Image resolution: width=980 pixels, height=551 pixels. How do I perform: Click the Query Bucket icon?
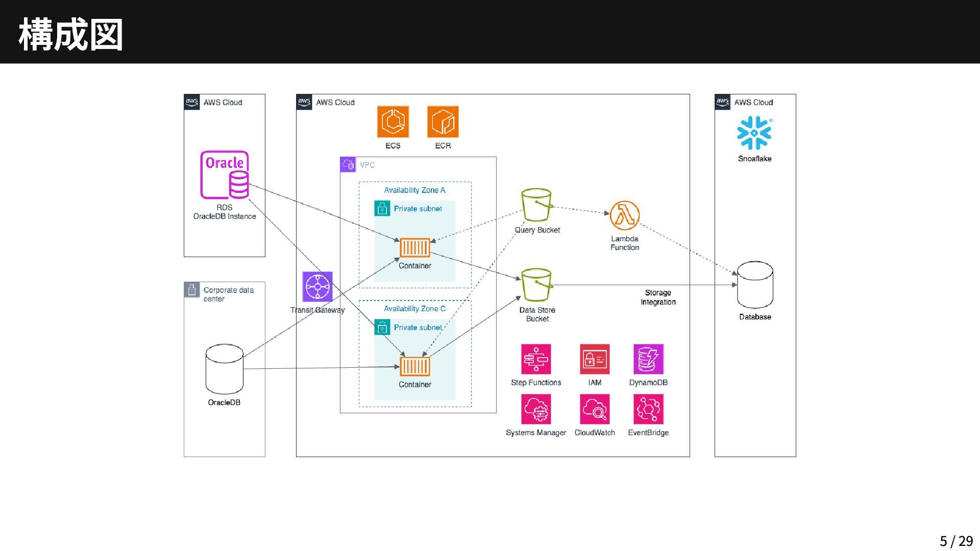(x=536, y=205)
